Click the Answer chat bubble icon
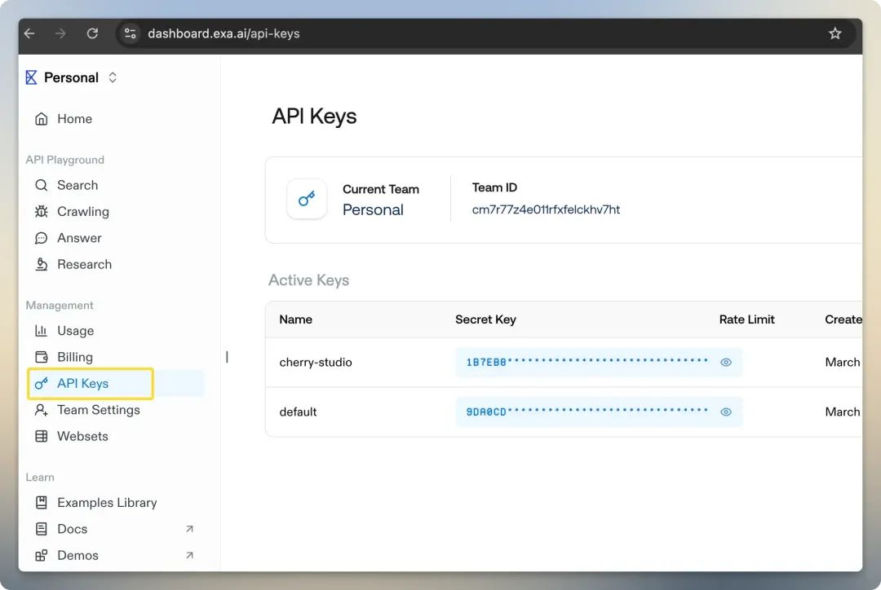881x590 pixels. [41, 238]
